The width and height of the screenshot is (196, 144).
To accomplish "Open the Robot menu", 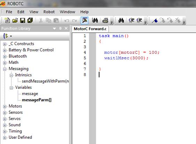I will [x=49, y=12].
